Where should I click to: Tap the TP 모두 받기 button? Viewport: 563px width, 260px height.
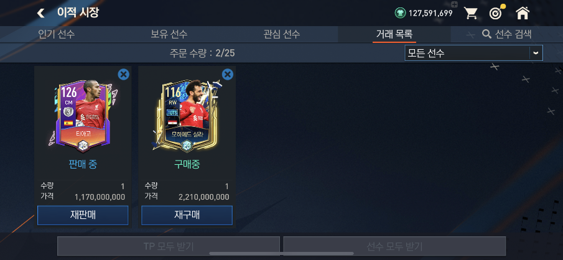(x=169, y=246)
